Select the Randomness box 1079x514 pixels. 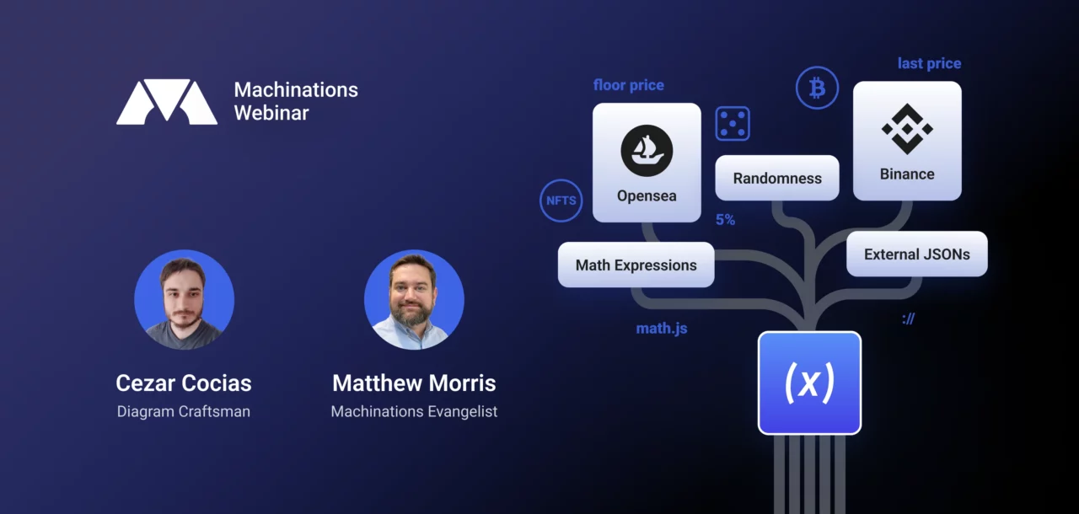click(777, 178)
